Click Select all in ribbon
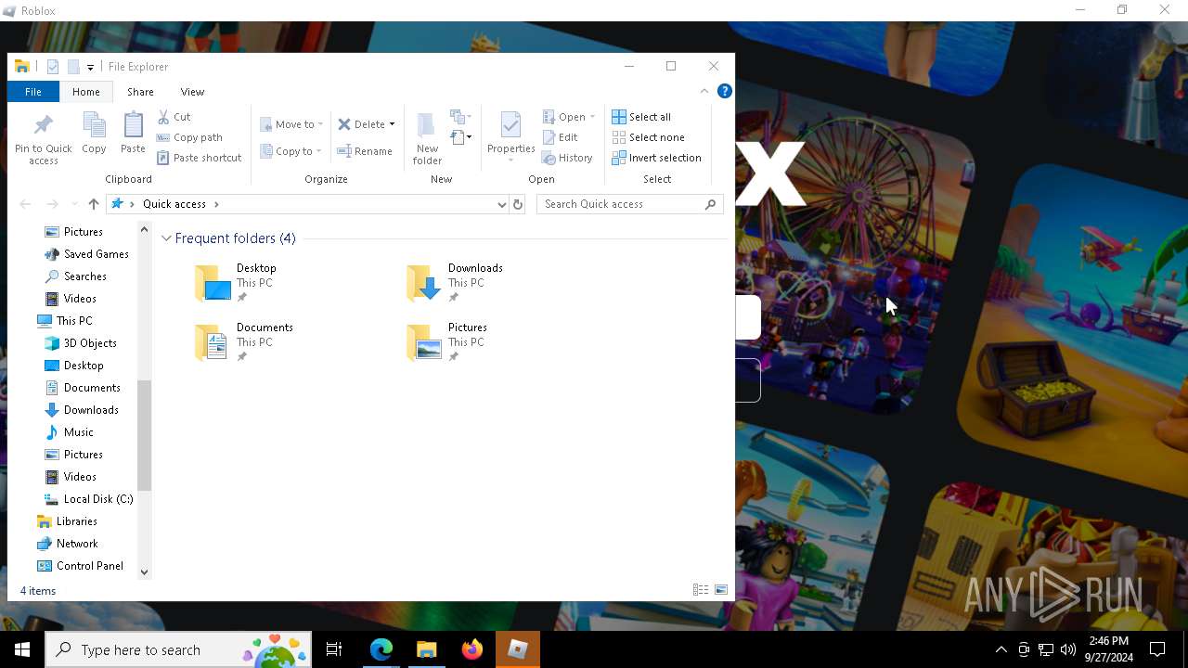Image resolution: width=1188 pixels, height=668 pixels. [641, 117]
